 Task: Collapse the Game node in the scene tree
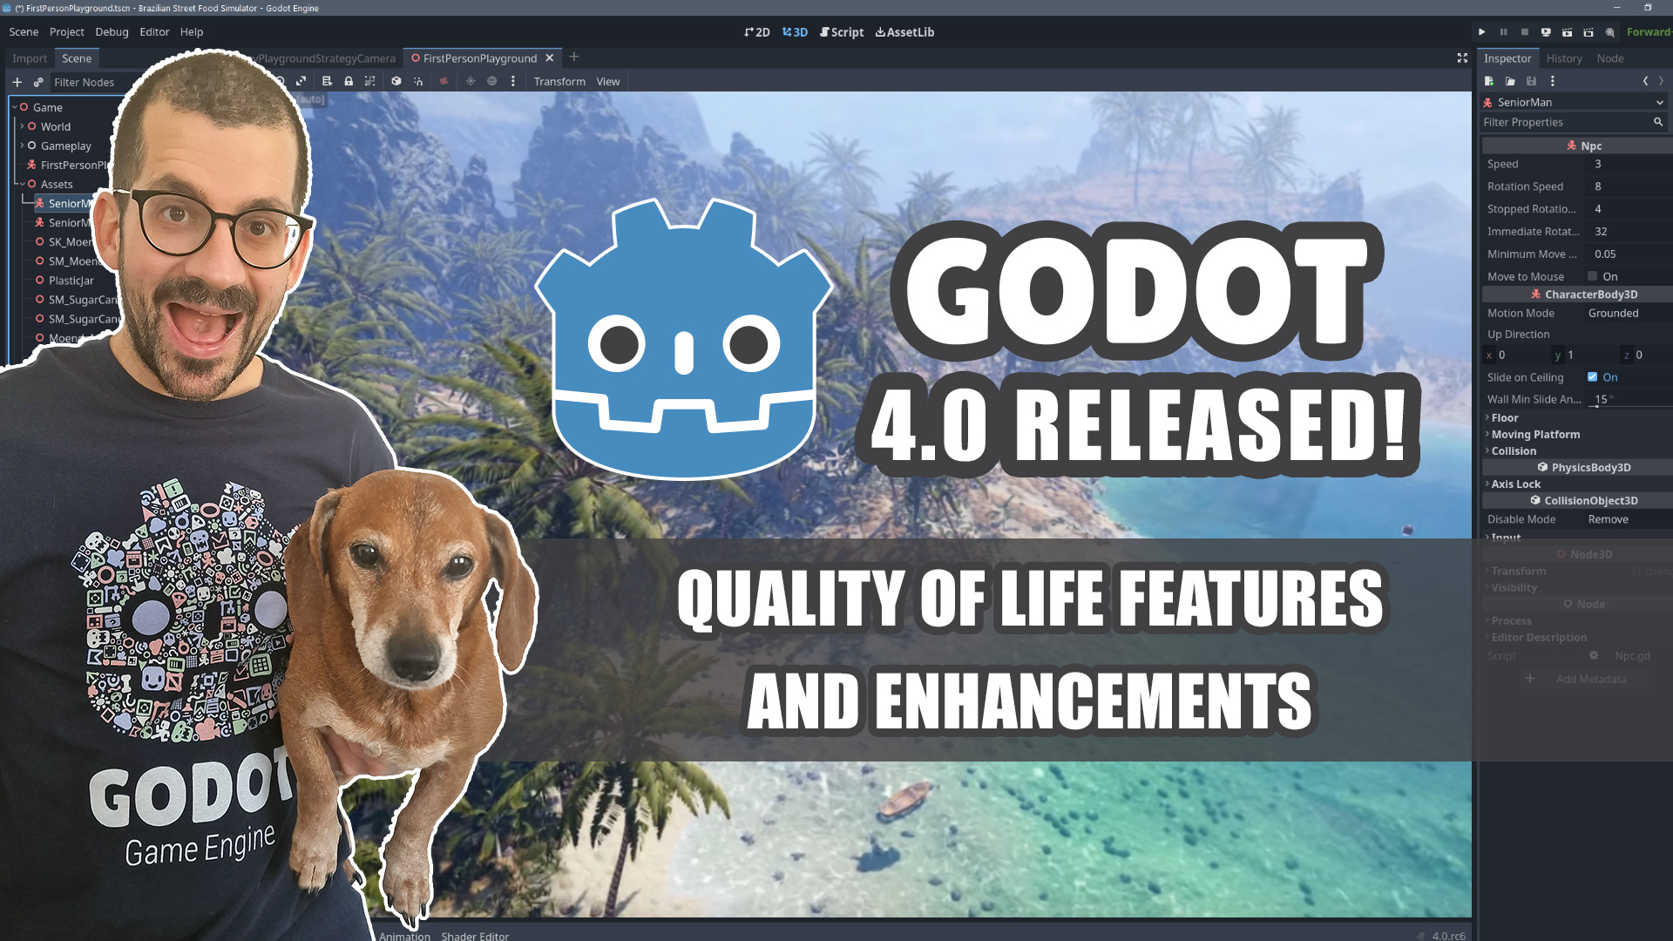click(13, 107)
